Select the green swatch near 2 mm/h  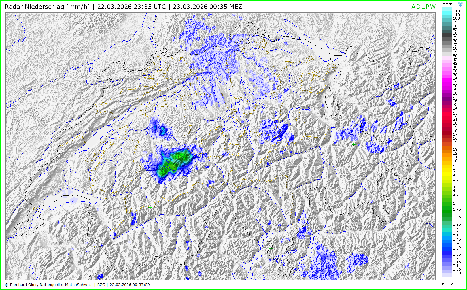click(447, 206)
